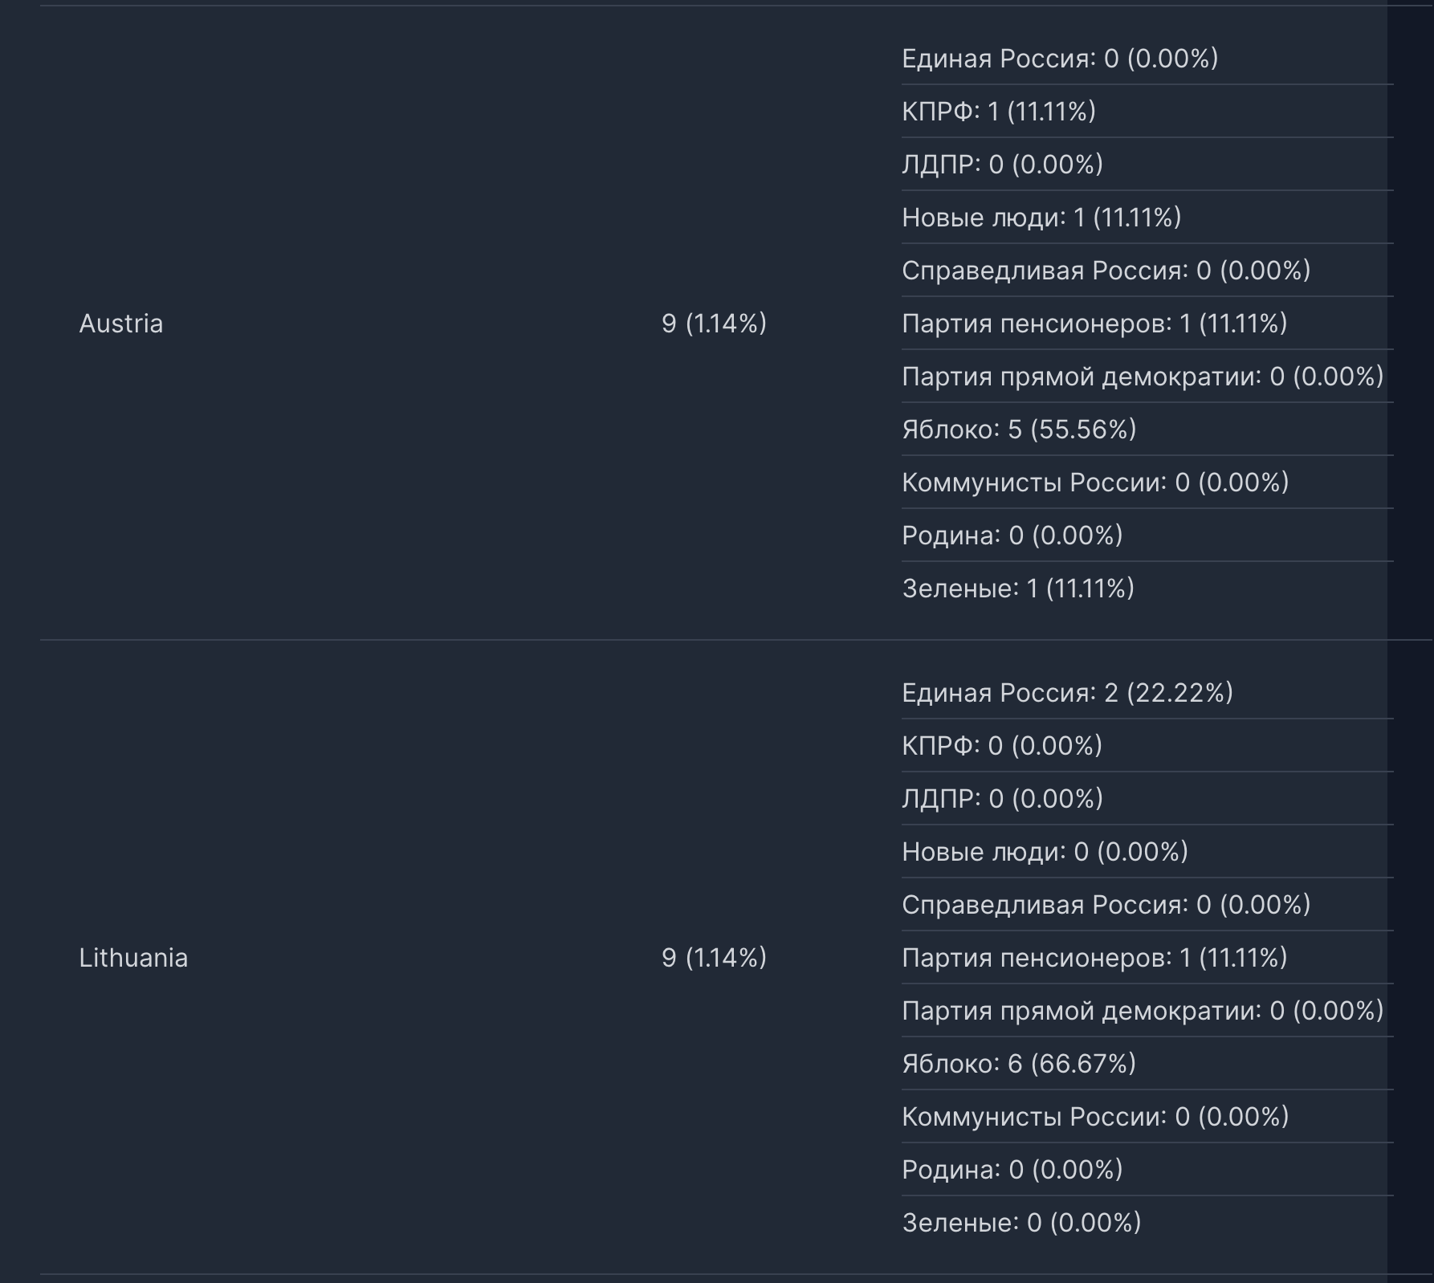The image size is (1434, 1283).
Task: Click 'Коммунисты России: 0 (0.00%)' under Lithuania
Action: [1095, 1117]
